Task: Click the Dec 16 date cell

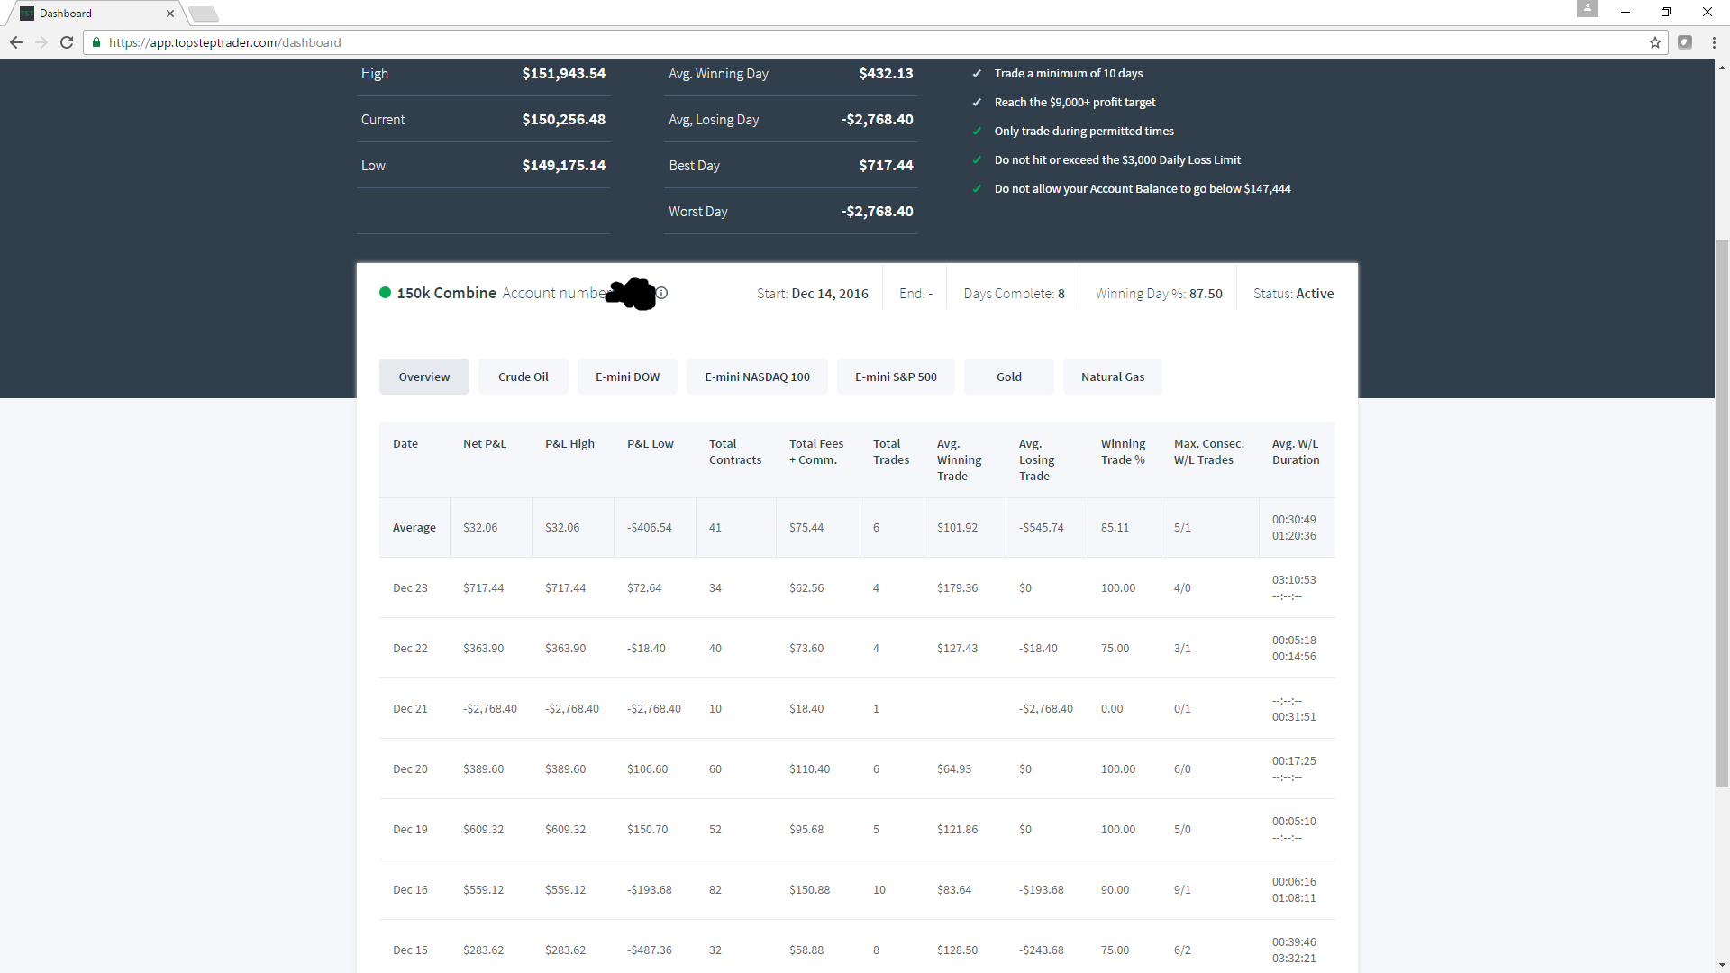Action: pyautogui.click(x=410, y=889)
